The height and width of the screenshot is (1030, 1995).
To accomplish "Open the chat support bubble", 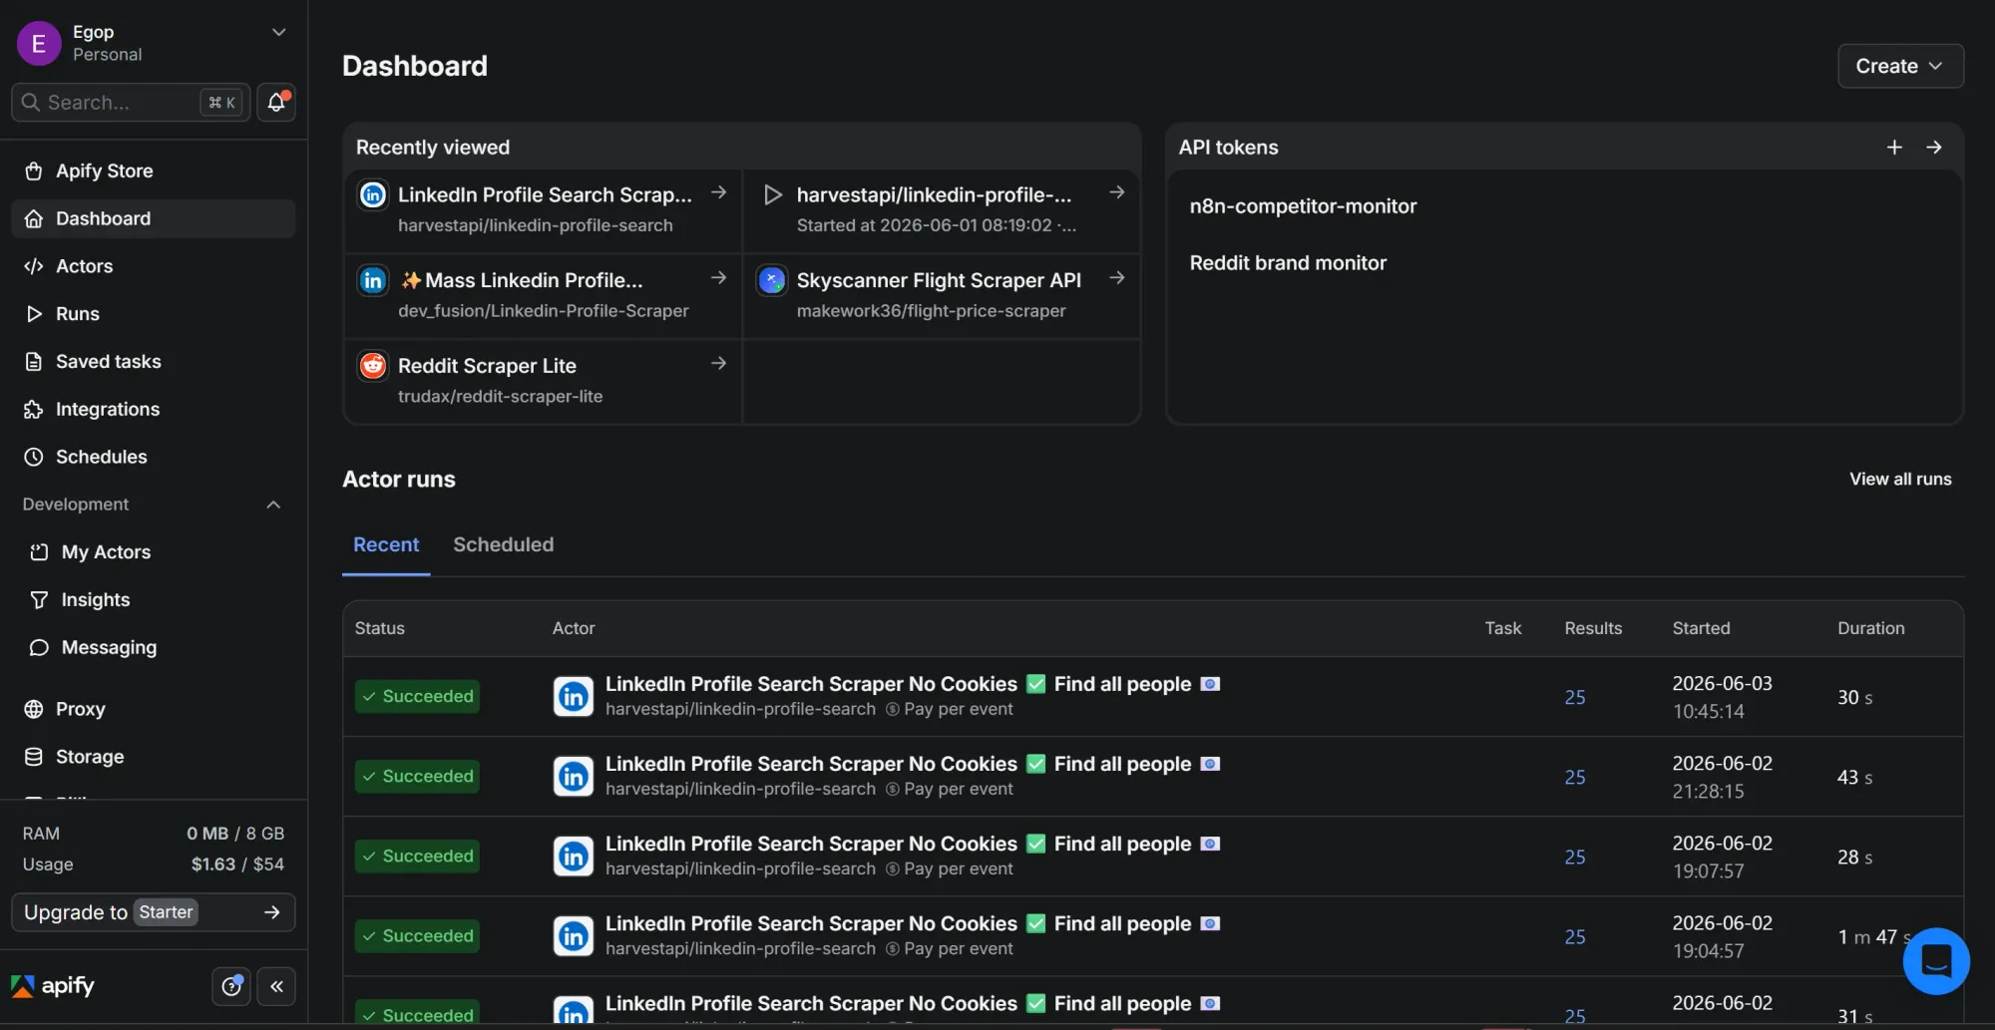I will pyautogui.click(x=1936, y=961).
